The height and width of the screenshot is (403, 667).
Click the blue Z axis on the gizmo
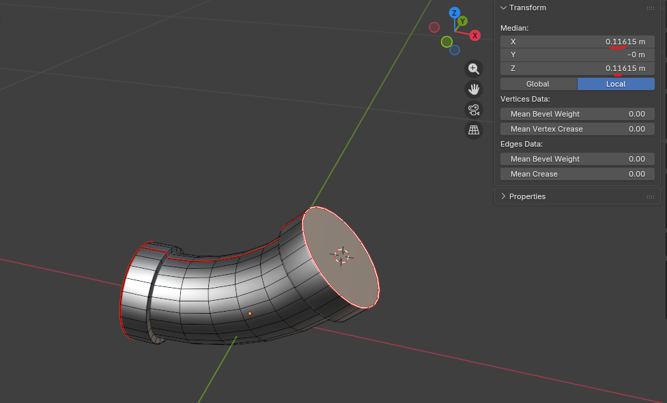[x=454, y=12]
